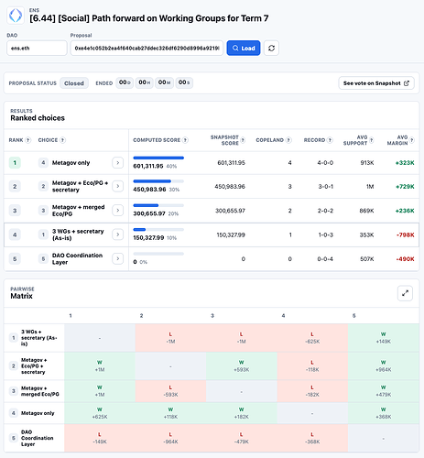Click matrix cell W +479K
The image size is (424, 458).
tap(384, 391)
